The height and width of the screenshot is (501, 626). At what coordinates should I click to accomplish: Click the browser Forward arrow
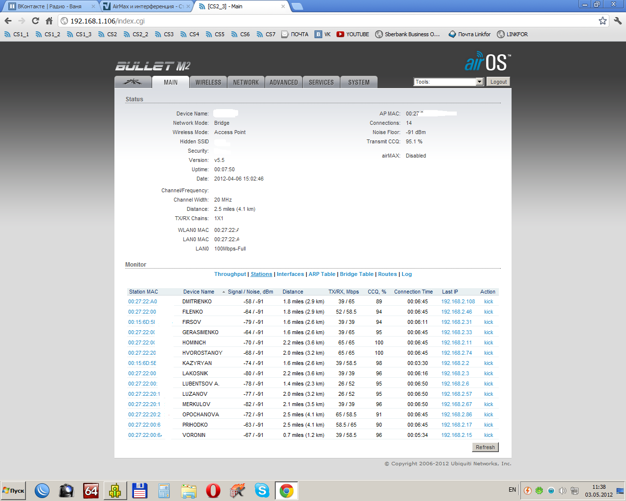[x=22, y=21]
